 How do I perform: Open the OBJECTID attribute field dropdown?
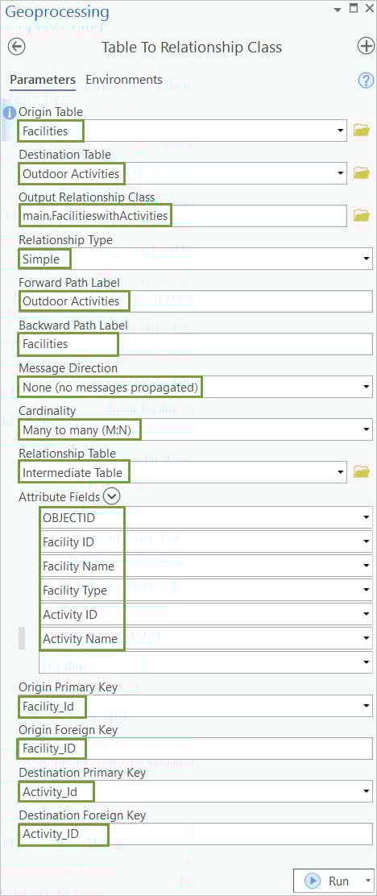point(367,518)
